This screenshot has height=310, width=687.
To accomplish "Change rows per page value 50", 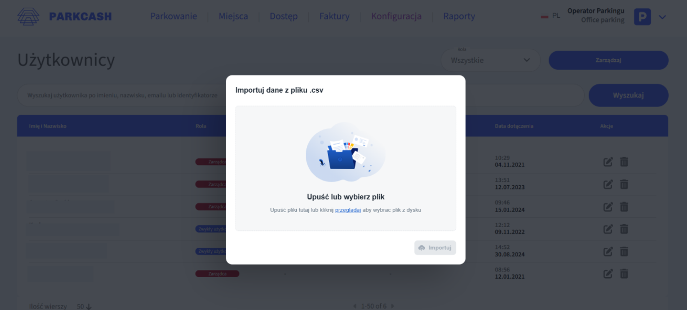I will [84, 306].
